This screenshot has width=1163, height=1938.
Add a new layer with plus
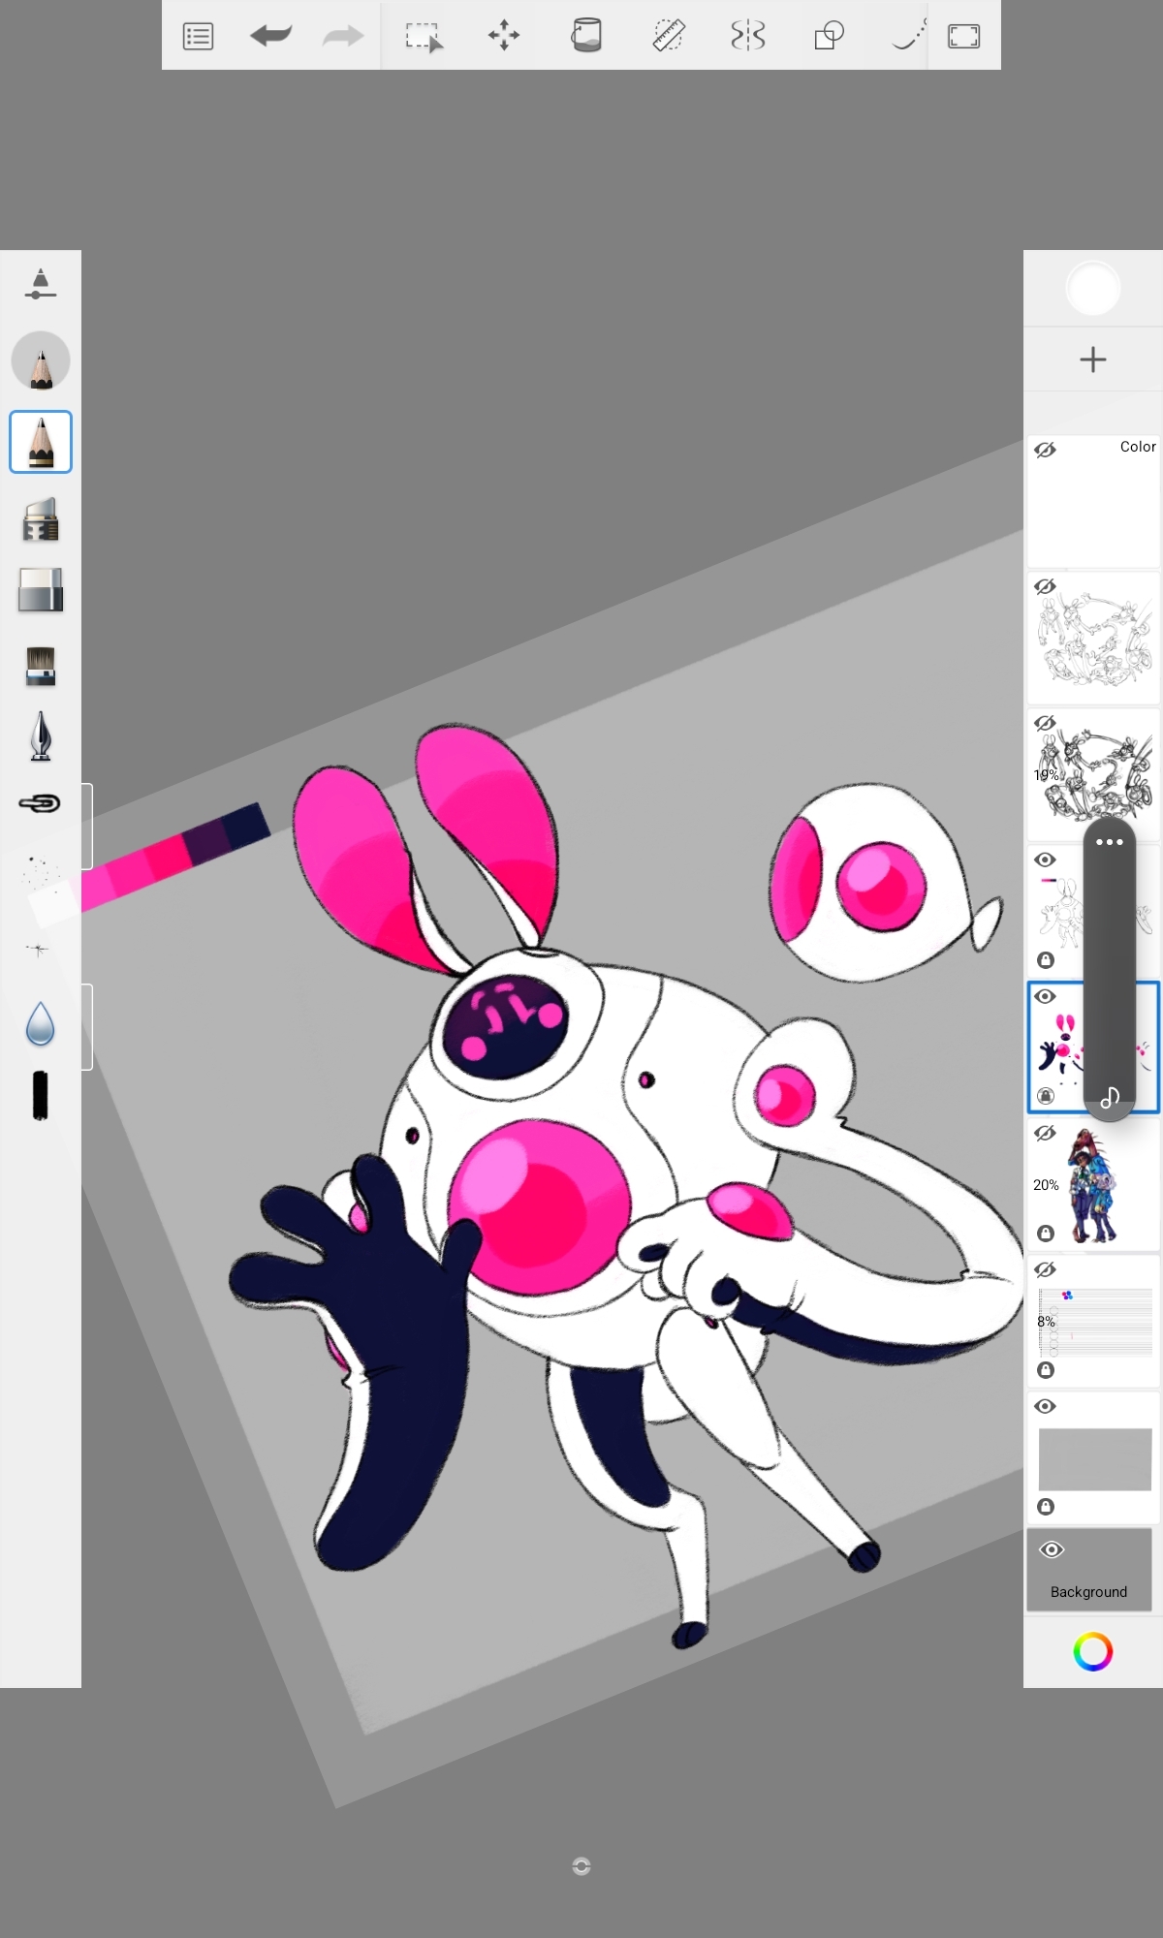[x=1093, y=359]
